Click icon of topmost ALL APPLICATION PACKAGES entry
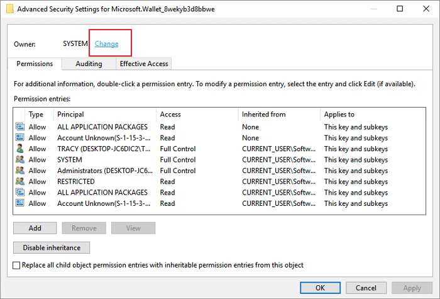440x299 pixels. (x=19, y=127)
